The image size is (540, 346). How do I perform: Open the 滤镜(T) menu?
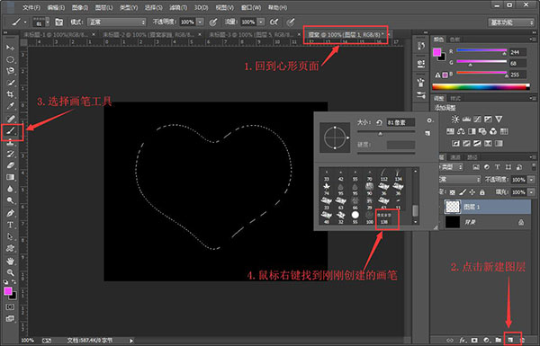[x=178, y=7]
